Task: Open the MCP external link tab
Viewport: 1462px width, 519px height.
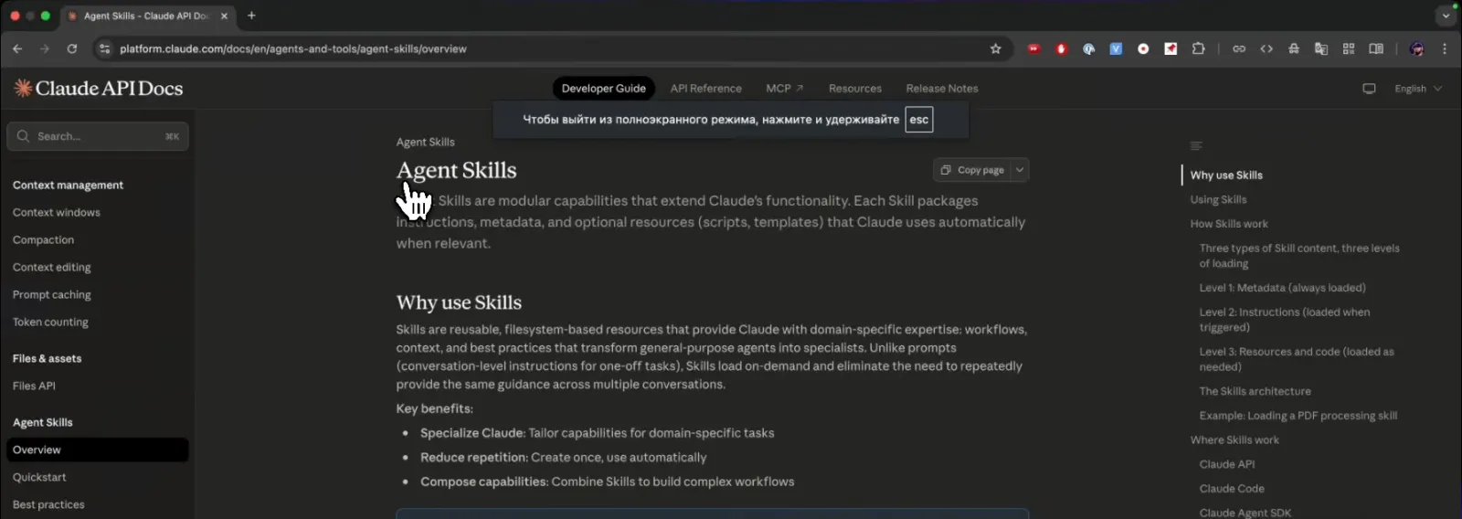Action: (x=784, y=89)
